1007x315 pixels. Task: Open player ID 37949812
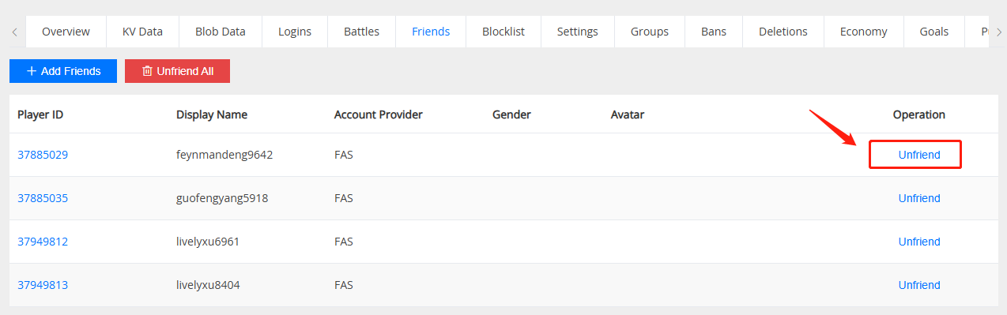click(x=43, y=242)
